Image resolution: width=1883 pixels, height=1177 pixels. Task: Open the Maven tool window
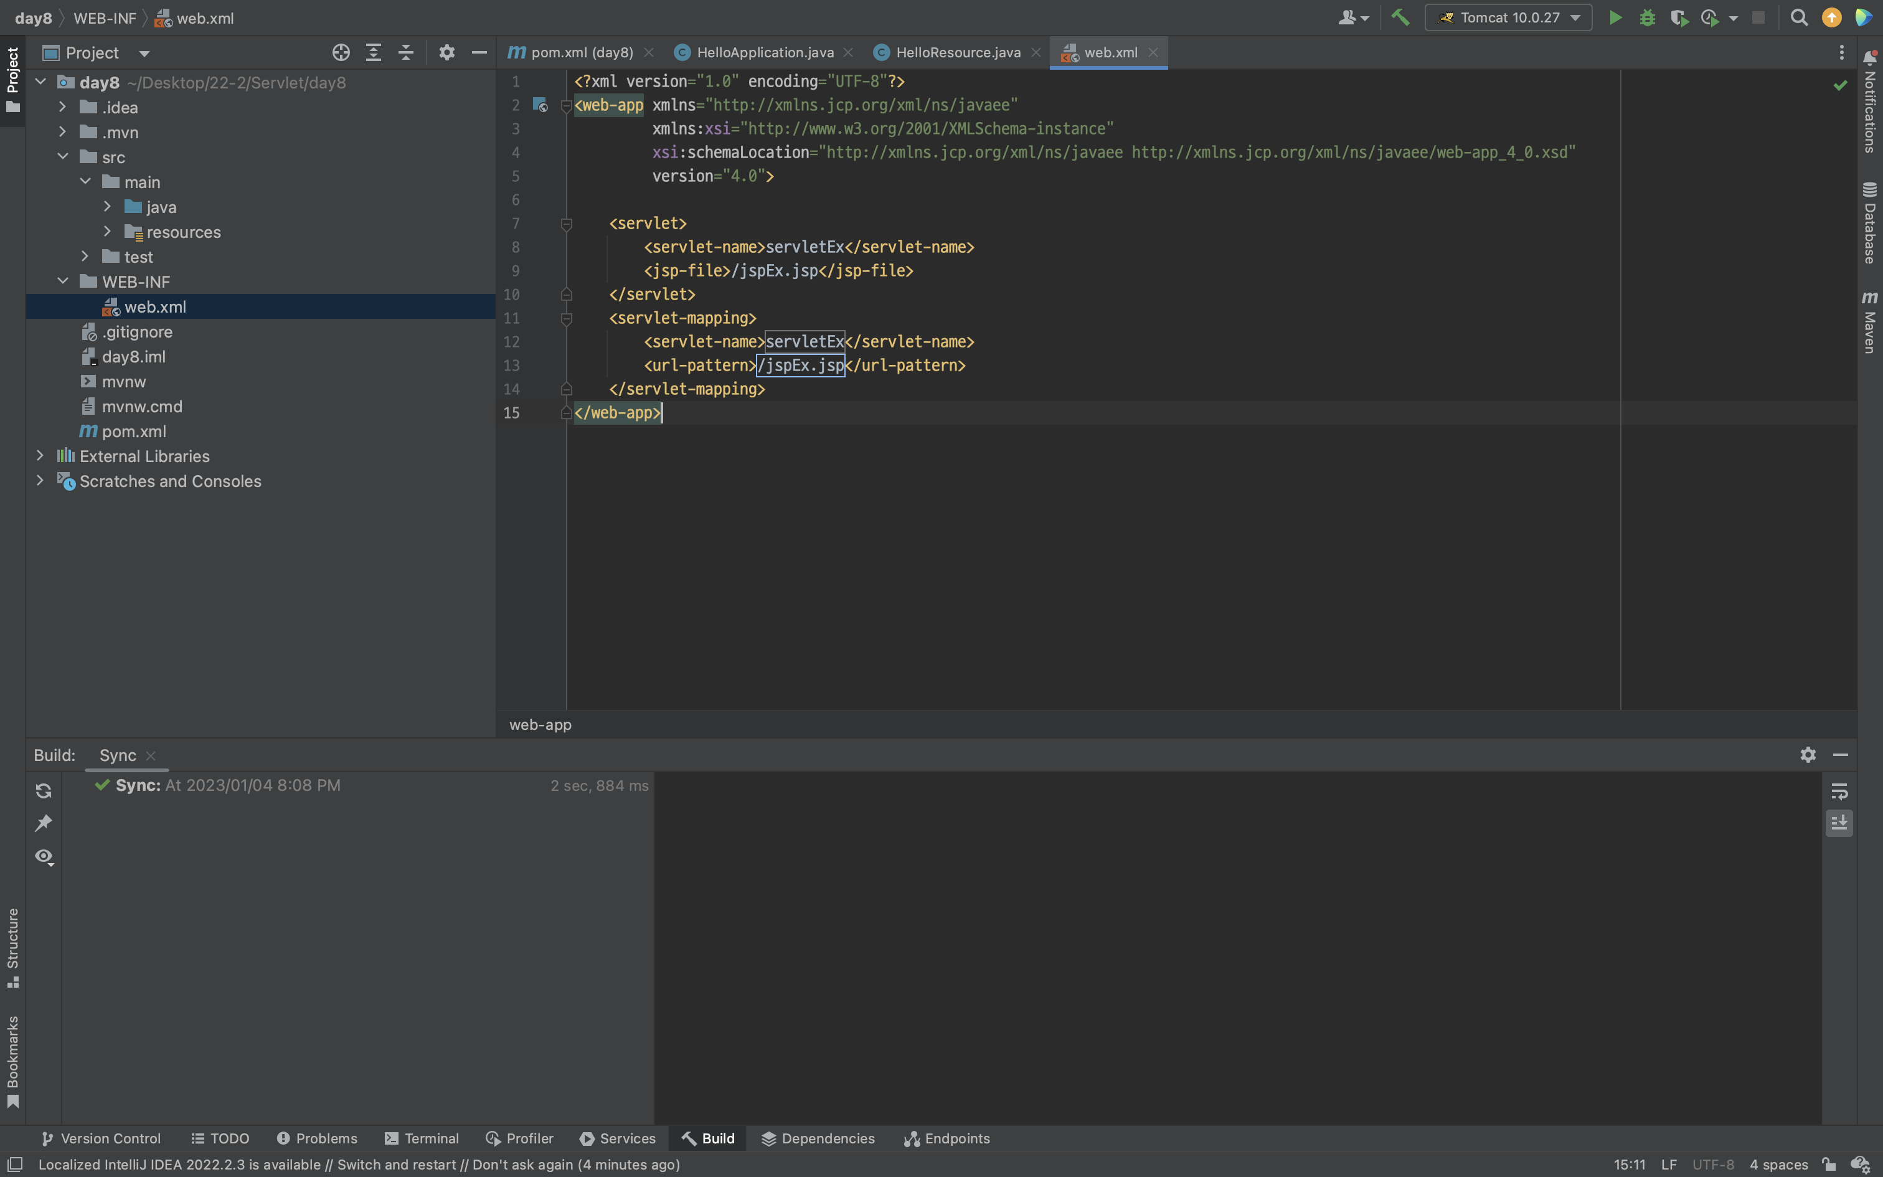tap(1870, 323)
